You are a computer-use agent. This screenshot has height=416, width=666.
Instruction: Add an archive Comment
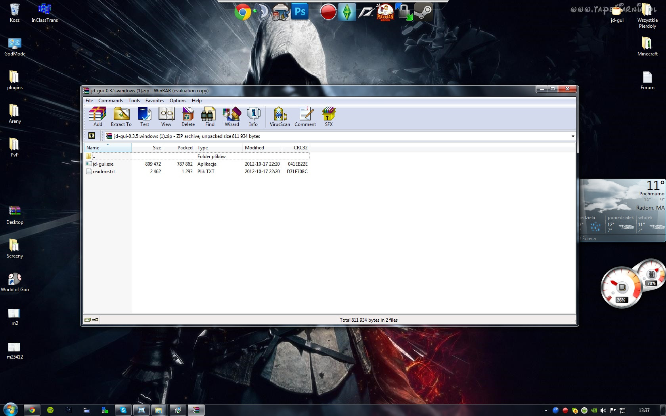coord(305,117)
